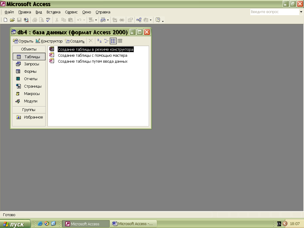Open the toolbar options arrow
The image size is (304, 228).
coord(163,21)
